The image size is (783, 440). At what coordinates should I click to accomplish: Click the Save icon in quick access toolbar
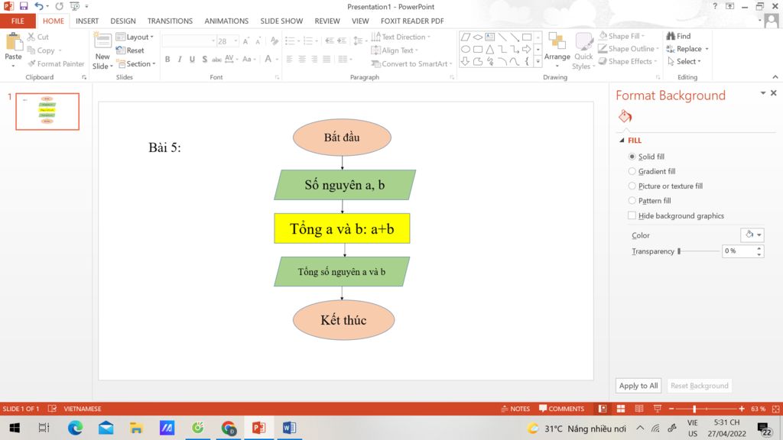[x=24, y=6]
